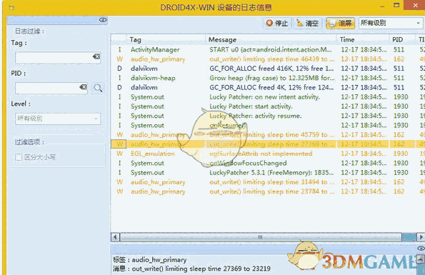425x275 pixels.
Task: Click the 标签: audio_hw_primary detail line
Action: 150,260
